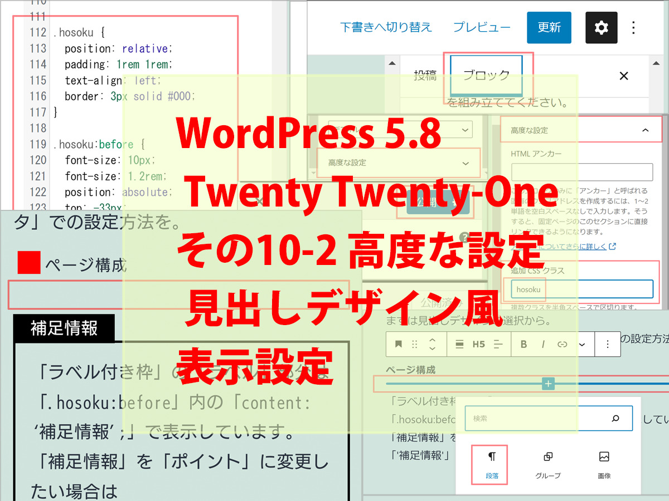Image resolution: width=669 pixels, height=501 pixels.
Task: Insert a link from block toolbar
Action: (562, 344)
